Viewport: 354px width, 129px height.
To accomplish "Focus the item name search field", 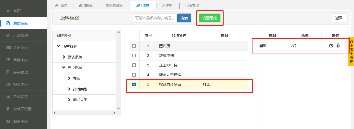I will [x=154, y=18].
